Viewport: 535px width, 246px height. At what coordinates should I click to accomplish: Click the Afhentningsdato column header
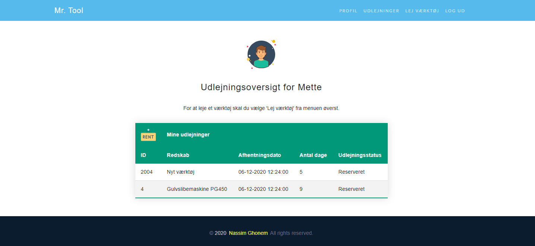(259, 155)
